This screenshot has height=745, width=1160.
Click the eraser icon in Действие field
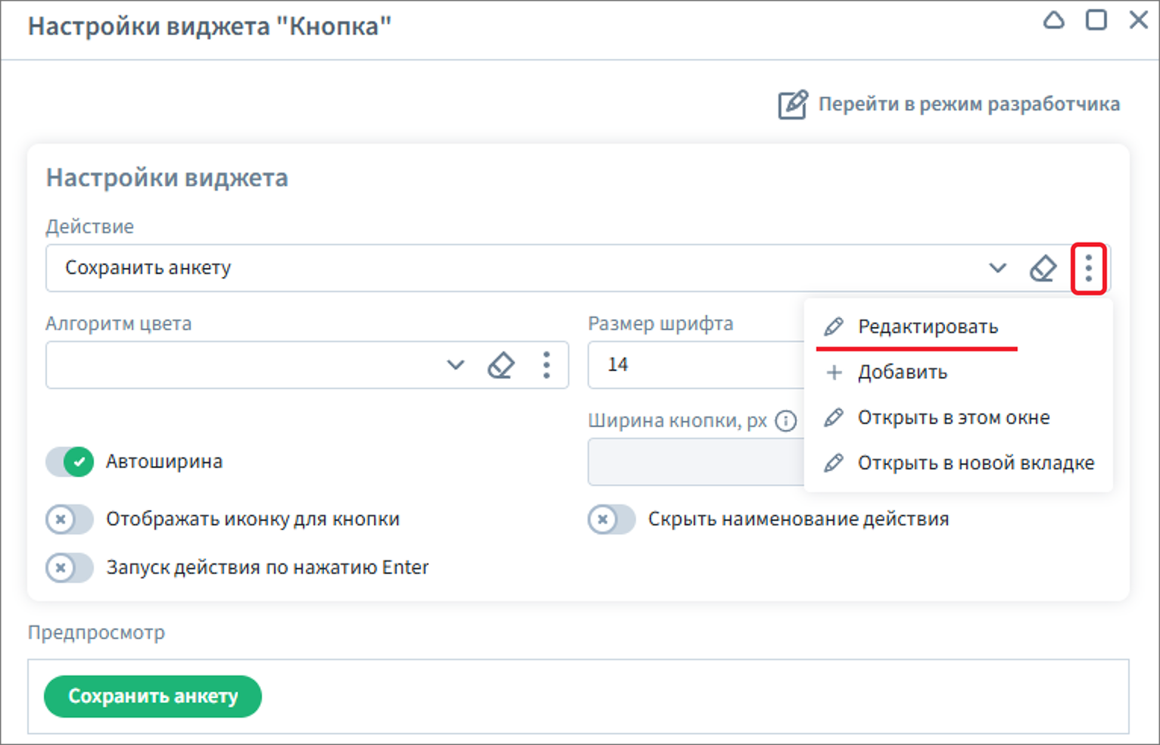[1043, 268]
